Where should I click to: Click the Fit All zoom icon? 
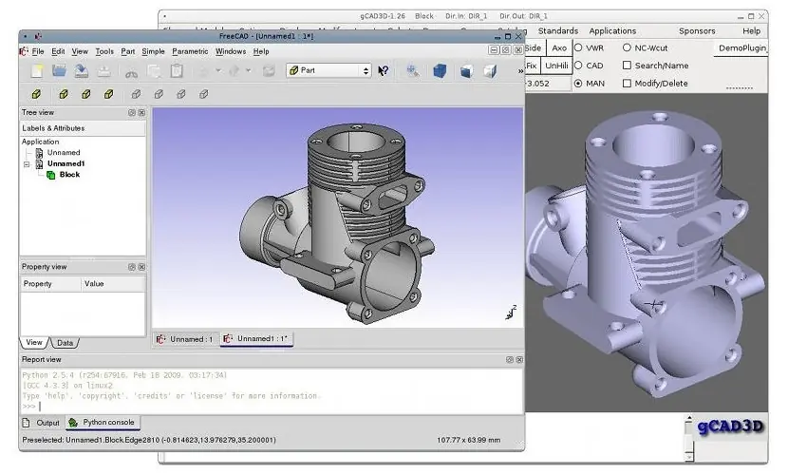(413, 71)
